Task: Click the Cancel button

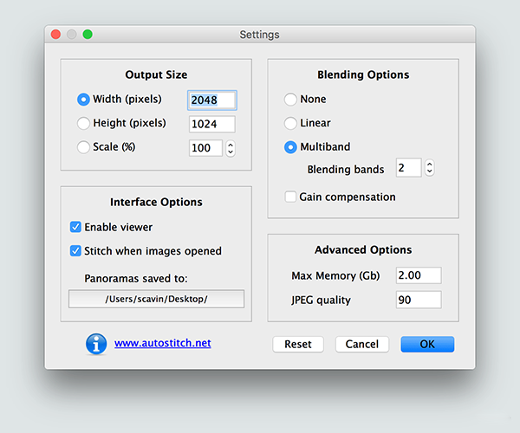Action: [361, 344]
